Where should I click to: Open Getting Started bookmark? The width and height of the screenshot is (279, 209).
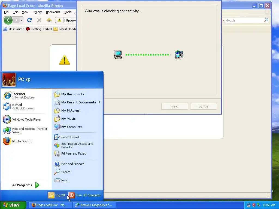pos(39,29)
